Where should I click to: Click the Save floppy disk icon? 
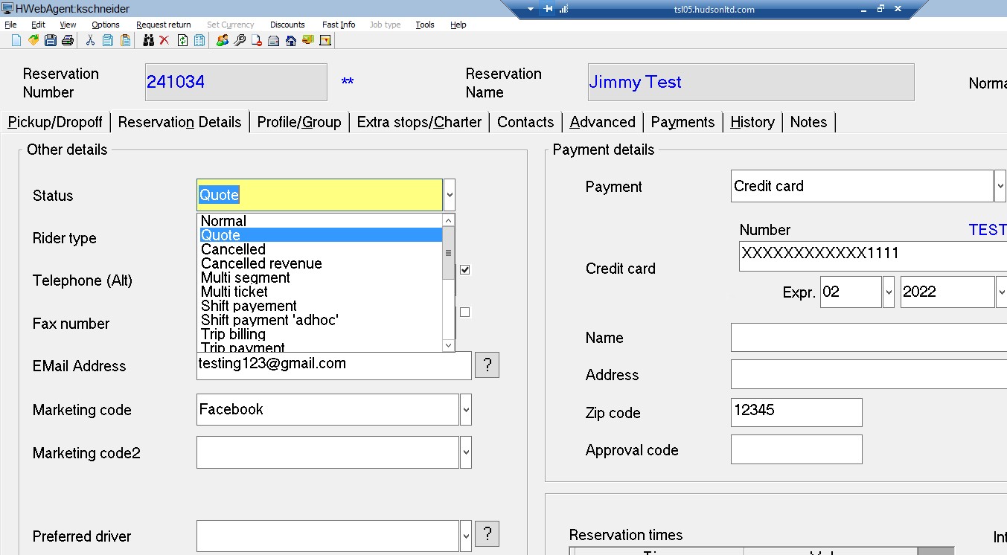click(51, 40)
